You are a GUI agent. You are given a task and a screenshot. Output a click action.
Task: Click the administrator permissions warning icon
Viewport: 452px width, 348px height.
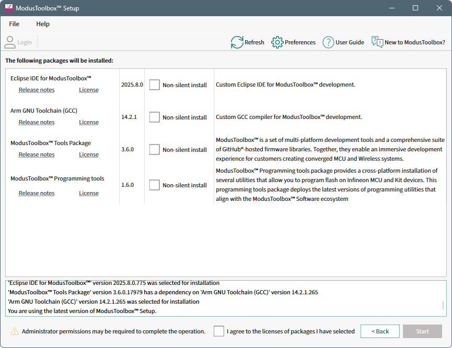pyautogui.click(x=15, y=331)
